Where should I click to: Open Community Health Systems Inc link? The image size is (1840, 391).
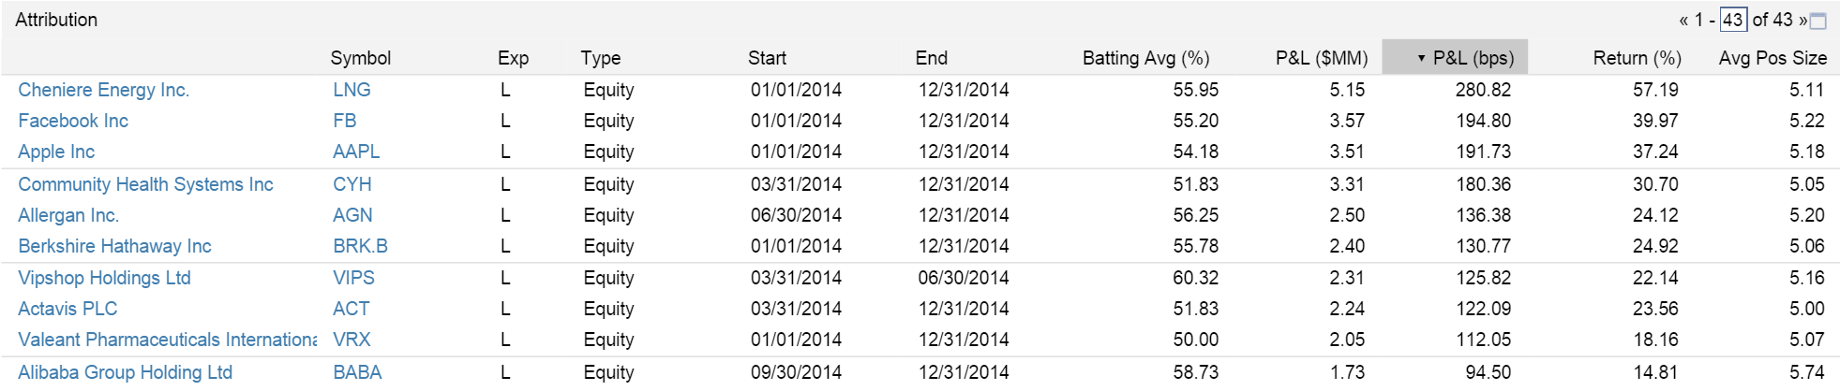pos(145,184)
